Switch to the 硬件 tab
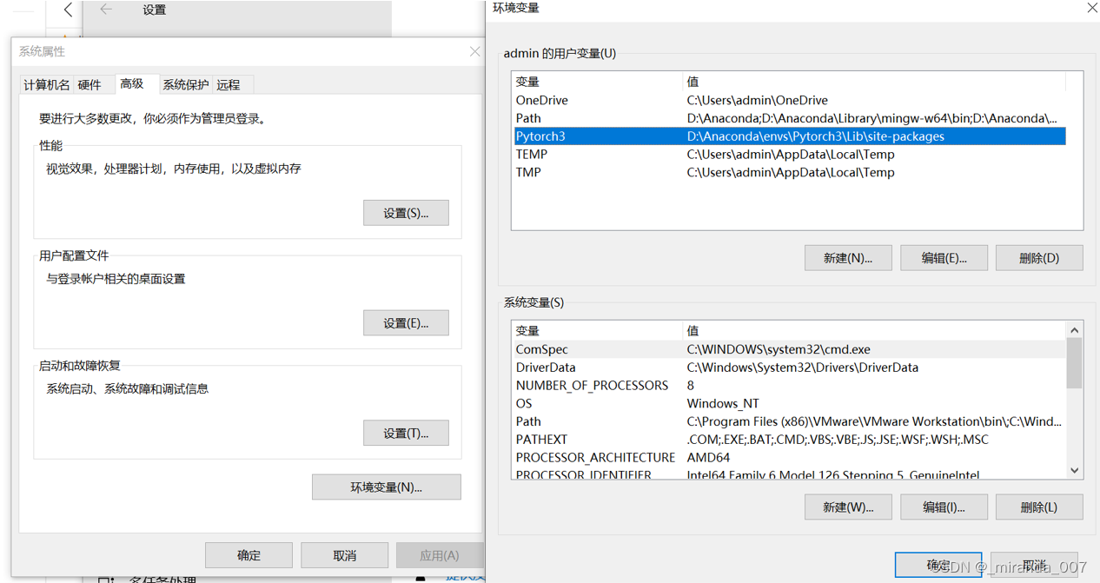1100x583 pixels. tap(91, 83)
